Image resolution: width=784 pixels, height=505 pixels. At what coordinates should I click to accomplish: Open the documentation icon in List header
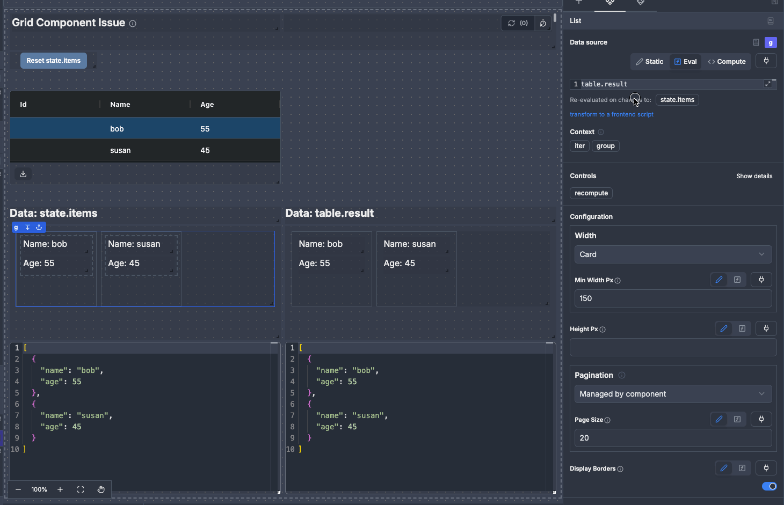coord(771,21)
